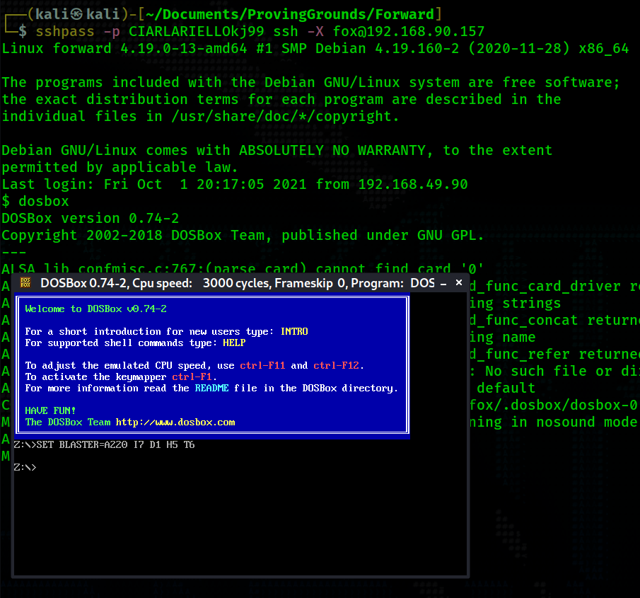Click the 'ning in nosound mode' text
This screenshot has width=640, height=598.
click(x=554, y=422)
